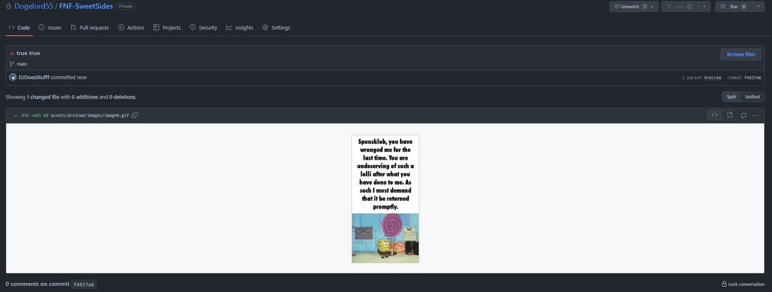The height and width of the screenshot is (292, 772).
Task: Open the repository Settings tab
Action: coord(276,28)
